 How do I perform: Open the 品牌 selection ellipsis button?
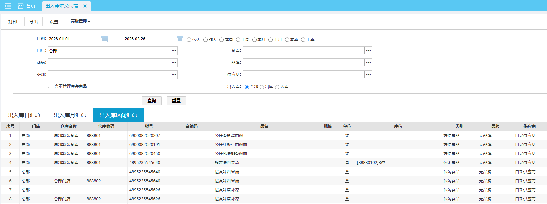pyautogui.click(x=368, y=63)
